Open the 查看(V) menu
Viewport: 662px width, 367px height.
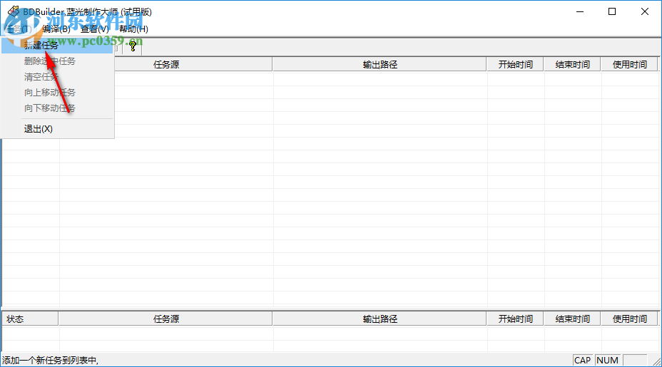point(95,29)
